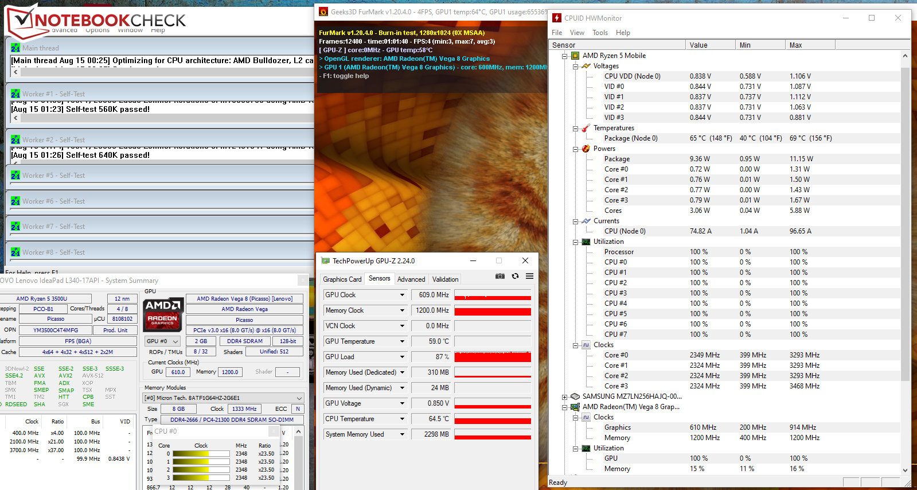Open the CPU Temperature sensor dropdown in GPU-Z
The height and width of the screenshot is (490, 917).
402,419
